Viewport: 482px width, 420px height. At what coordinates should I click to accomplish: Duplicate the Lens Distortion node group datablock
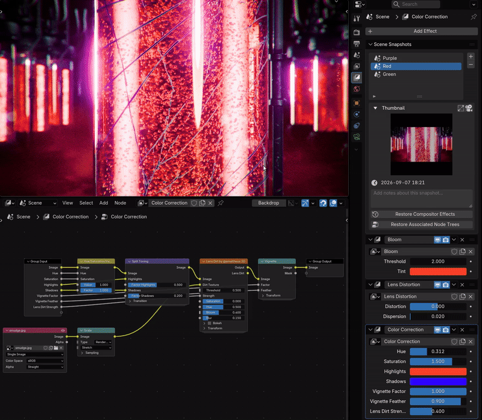(462, 296)
